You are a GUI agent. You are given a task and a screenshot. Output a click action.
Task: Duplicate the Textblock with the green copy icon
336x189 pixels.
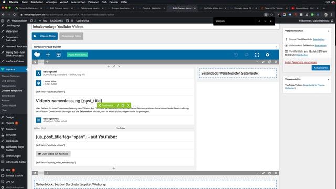(123, 105)
